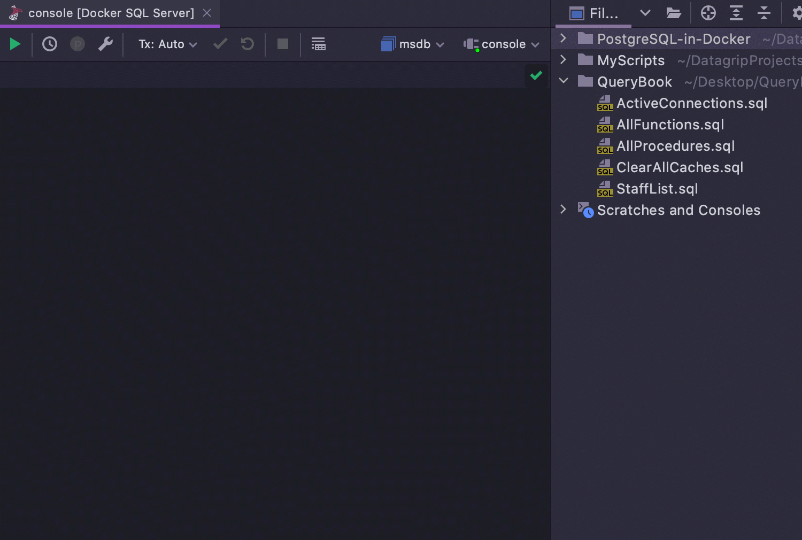Viewport: 802px width, 540px height.
Task: Click the Scratches and Consoles clock icon
Action: point(586,210)
